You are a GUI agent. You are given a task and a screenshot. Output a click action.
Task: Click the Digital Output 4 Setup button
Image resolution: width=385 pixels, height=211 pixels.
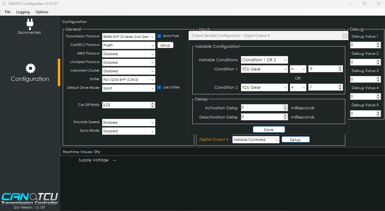pos(295,140)
